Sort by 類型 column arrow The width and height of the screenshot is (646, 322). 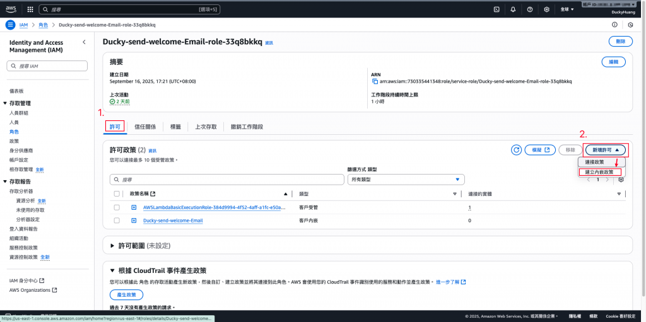pyautogui.click(x=455, y=193)
